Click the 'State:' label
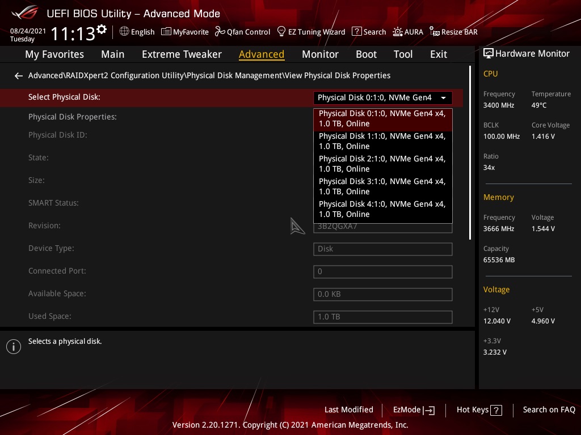Screen dimensions: 581x435 (x=39, y=157)
